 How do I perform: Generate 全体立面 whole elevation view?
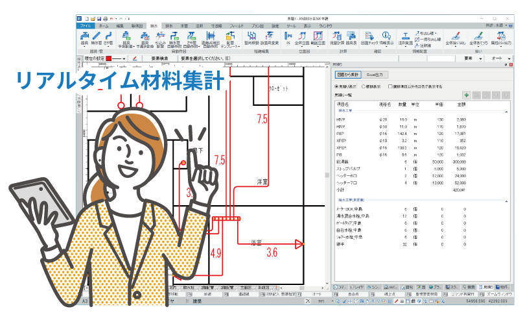click(302, 38)
